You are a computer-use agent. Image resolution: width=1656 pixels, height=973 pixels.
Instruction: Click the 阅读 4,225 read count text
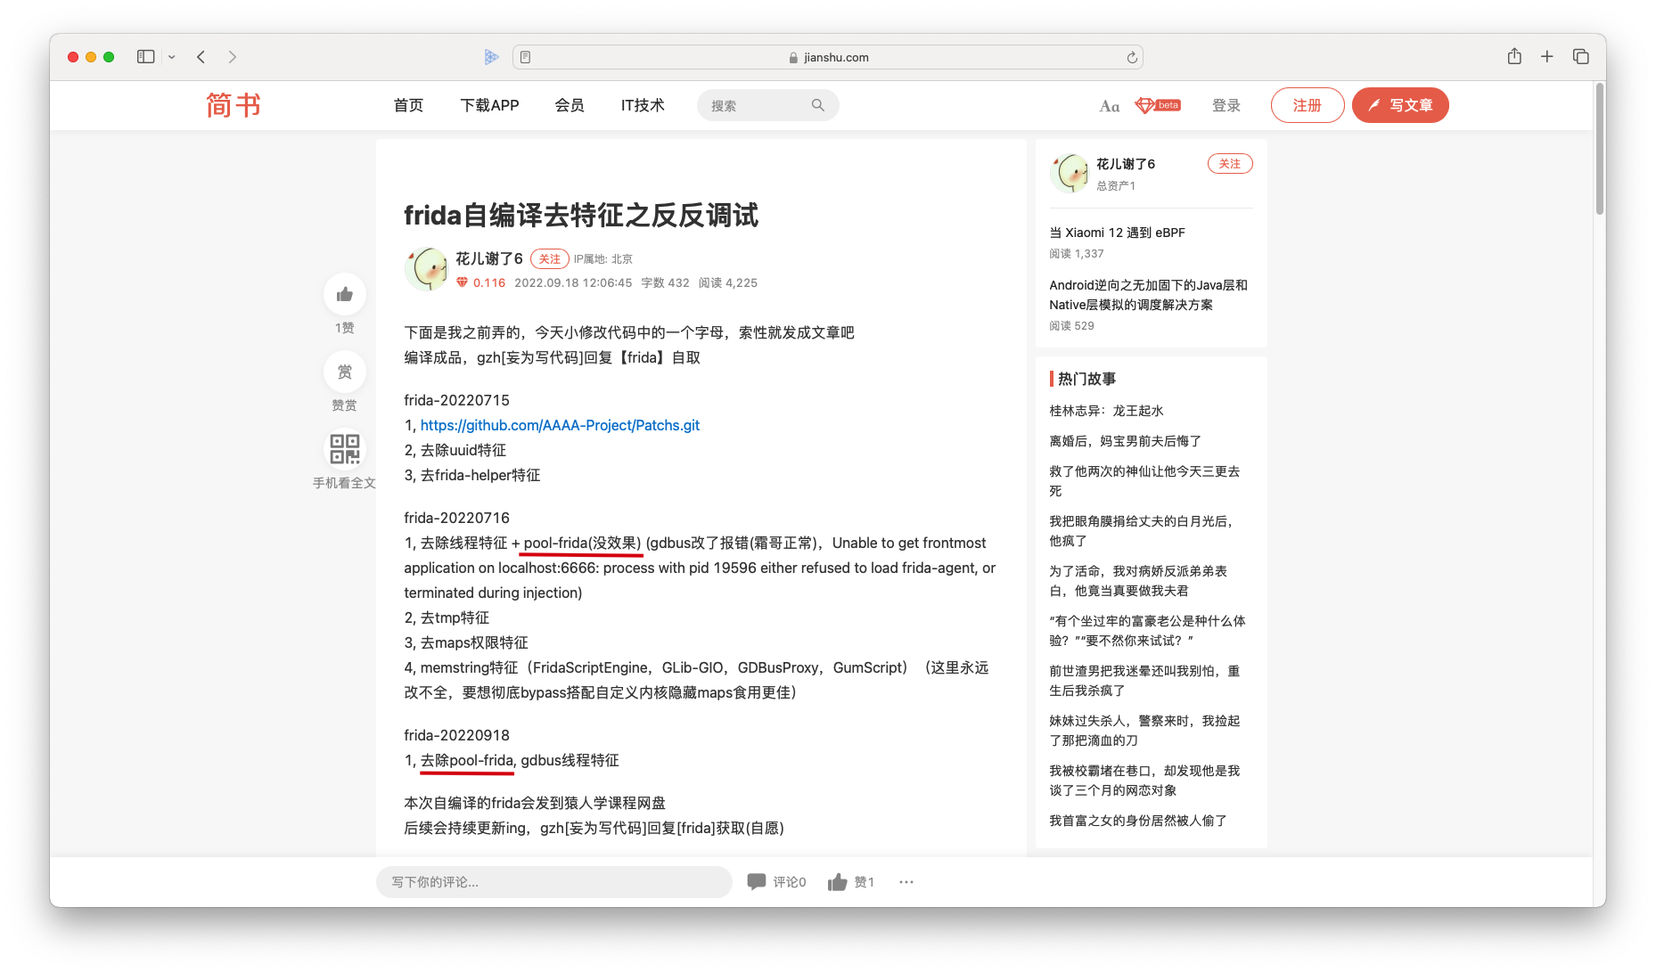[728, 282]
